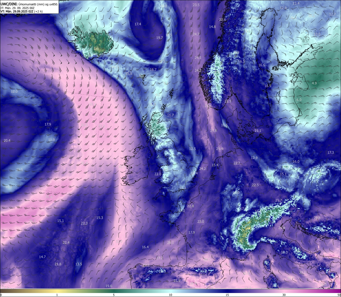This screenshot has height=297, width=341.
Task: Click the 11.6 value near Skagerrak
Action: coord(224,125)
